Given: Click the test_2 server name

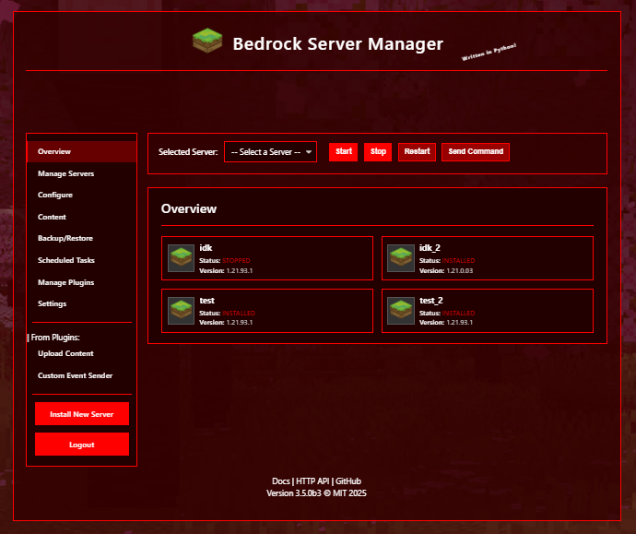Looking at the screenshot, I should point(430,301).
